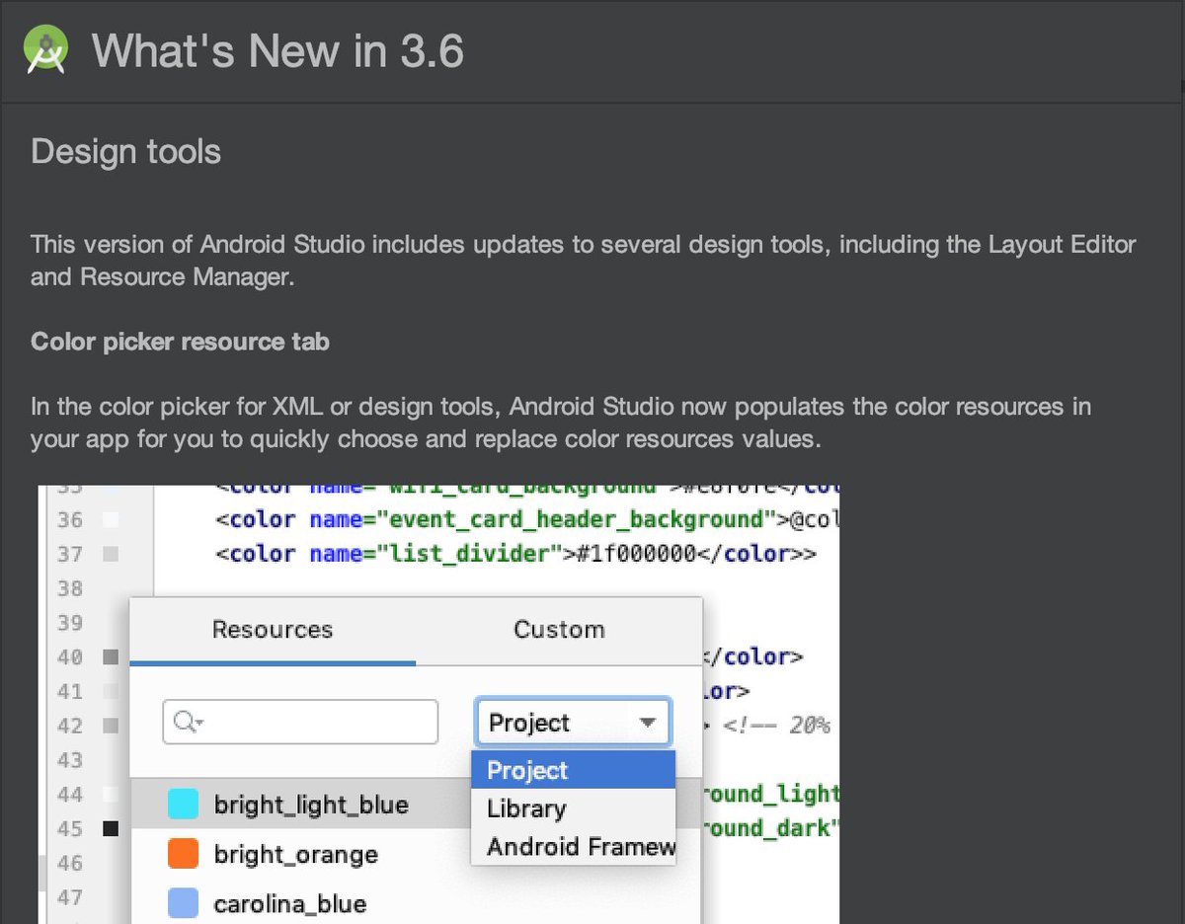The image size is (1185, 924).
Task: Choose the bright_light_blue color swatch
Action: pos(184,804)
